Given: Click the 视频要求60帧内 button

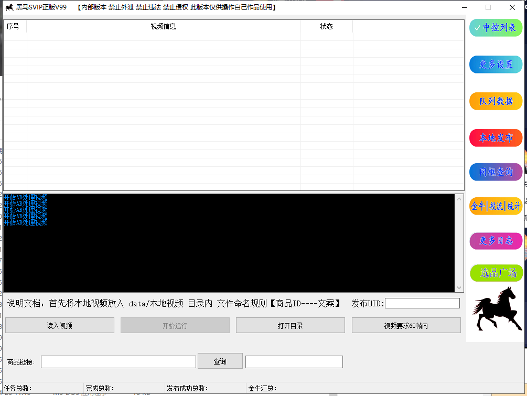Looking at the screenshot, I should (x=406, y=326).
